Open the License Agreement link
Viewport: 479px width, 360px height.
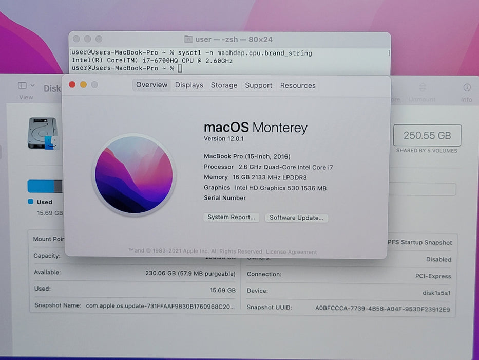291,252
